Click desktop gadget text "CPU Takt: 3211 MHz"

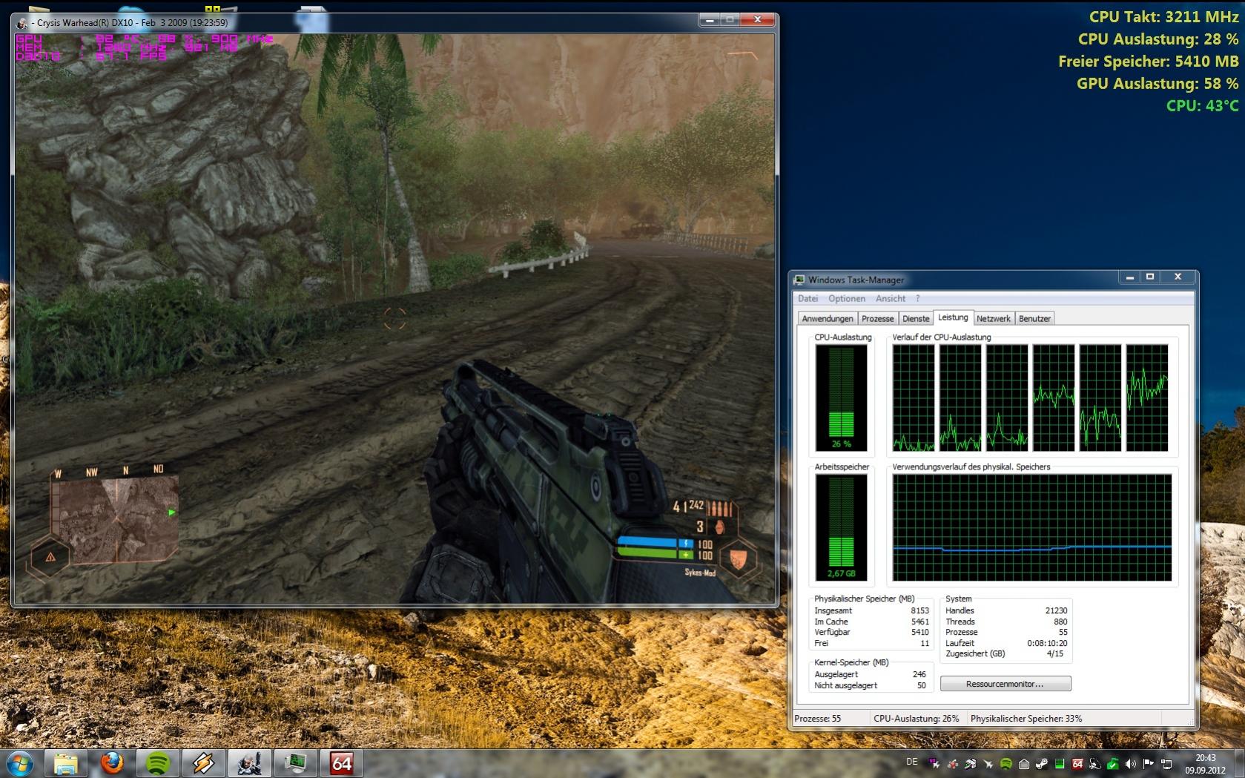(1163, 16)
